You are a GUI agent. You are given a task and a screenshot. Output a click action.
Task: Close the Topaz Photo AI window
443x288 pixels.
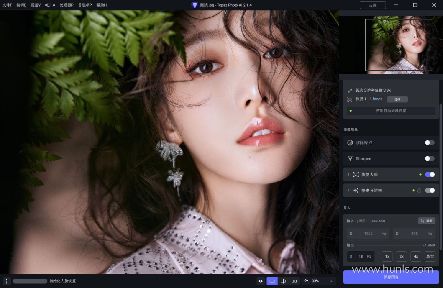434,5
